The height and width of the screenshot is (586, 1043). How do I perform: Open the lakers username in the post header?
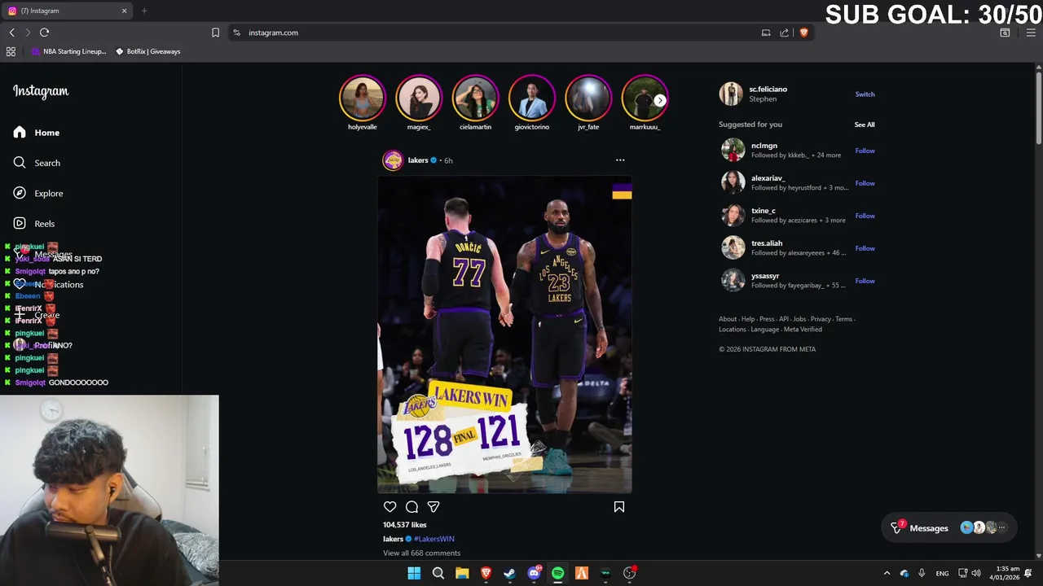[x=418, y=160]
